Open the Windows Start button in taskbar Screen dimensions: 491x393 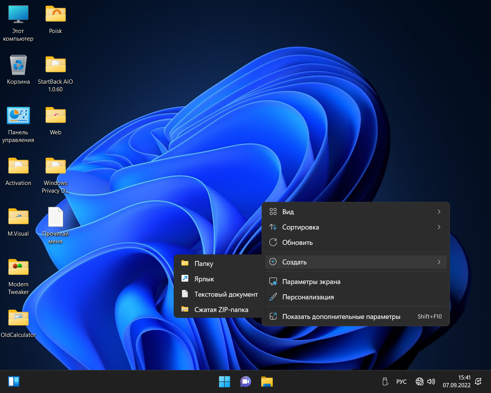click(x=224, y=381)
